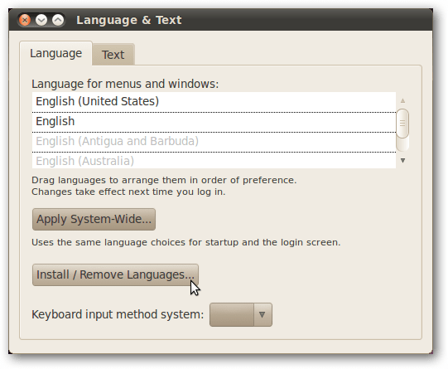Click the scrollbar track below the thumb
This screenshot has height=369, width=448.
coord(402,145)
